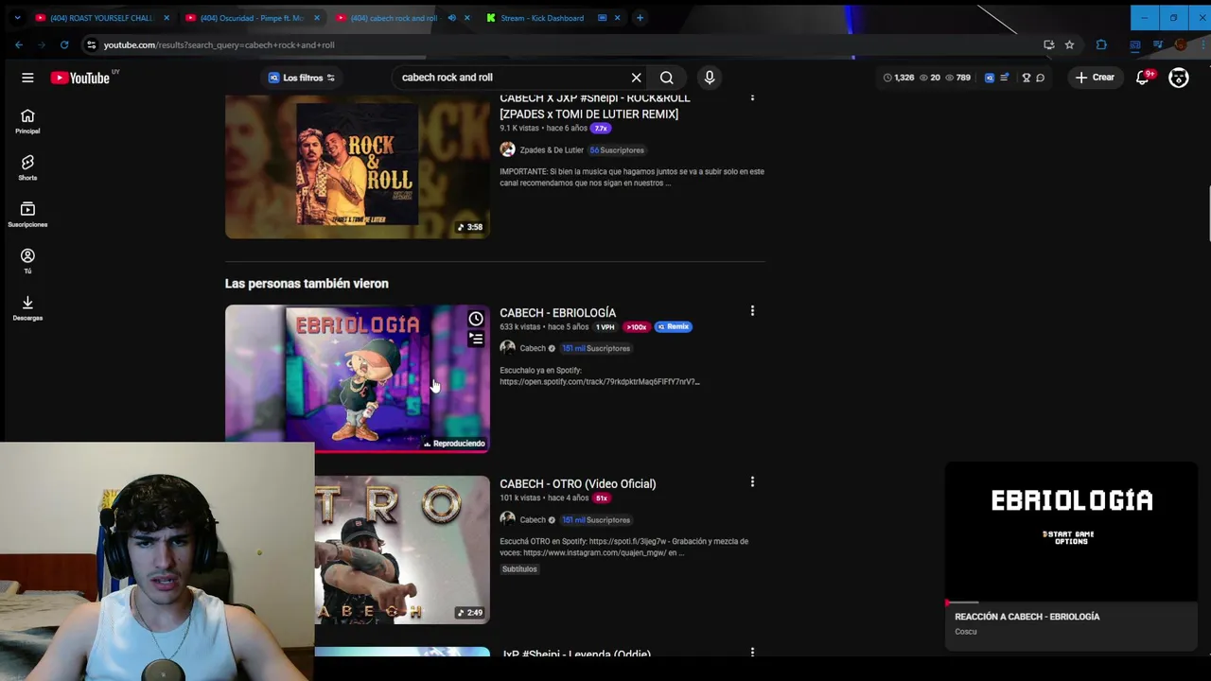Open the Tú profile section in the sidebar

[x=27, y=261]
